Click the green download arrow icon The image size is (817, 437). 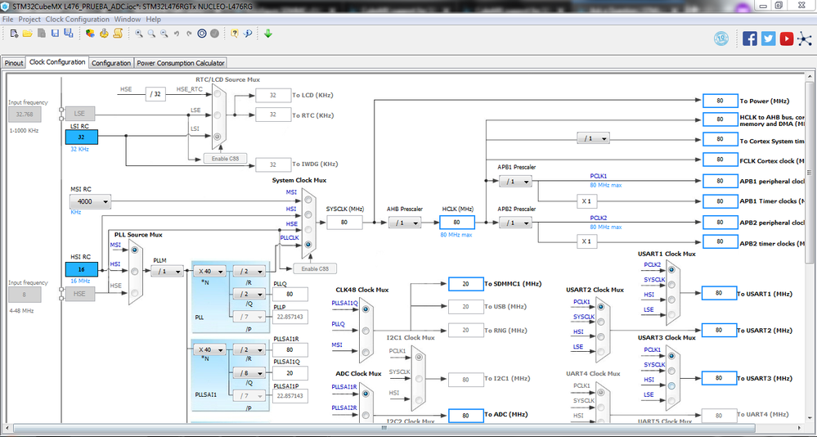coord(267,34)
